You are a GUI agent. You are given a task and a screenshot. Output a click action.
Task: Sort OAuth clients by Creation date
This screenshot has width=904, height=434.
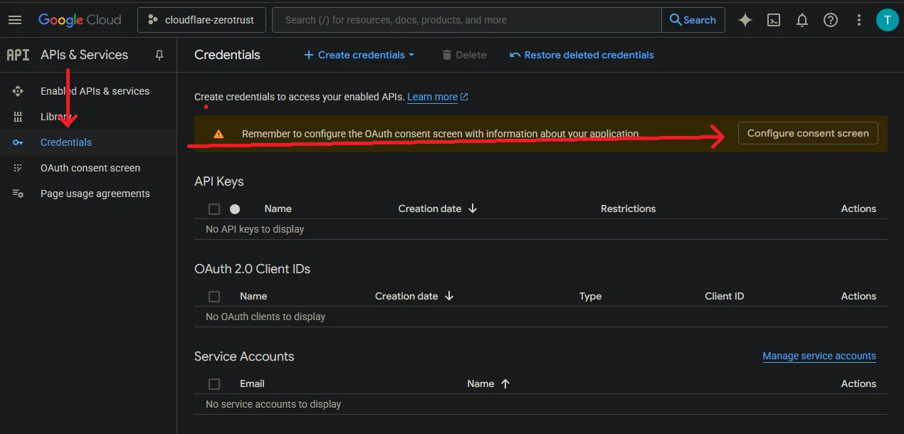414,296
